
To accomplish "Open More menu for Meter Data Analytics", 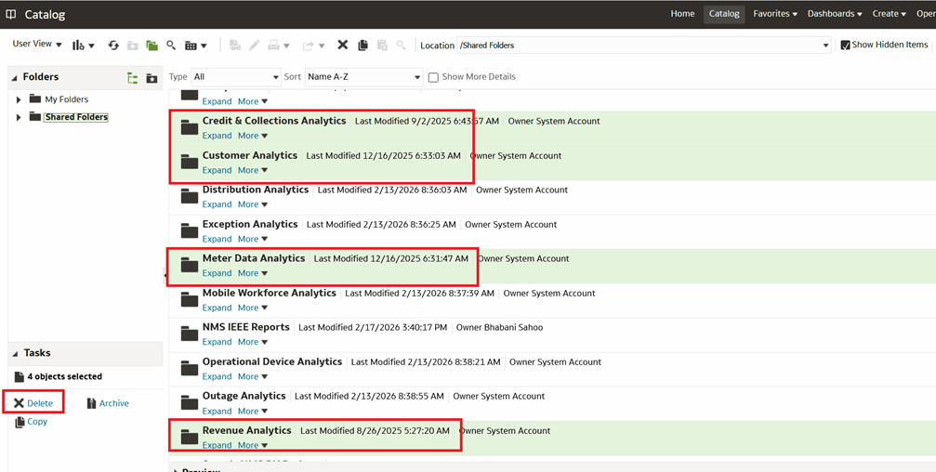I will (x=253, y=273).
